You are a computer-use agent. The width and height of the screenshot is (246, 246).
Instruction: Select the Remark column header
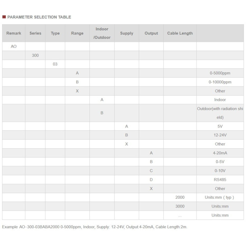point(14,33)
